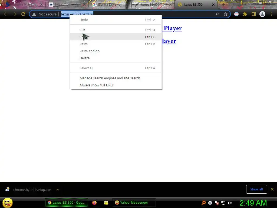277x208 pixels.
Task: Click the flag with red X tray icon
Action: coord(217,203)
